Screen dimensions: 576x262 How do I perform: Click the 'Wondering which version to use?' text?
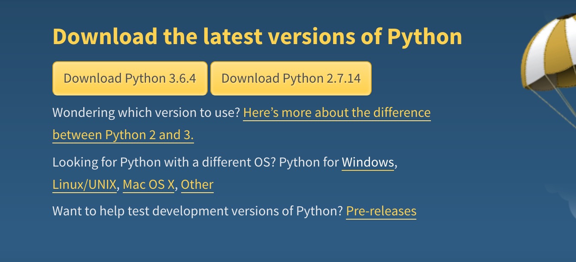pos(146,113)
